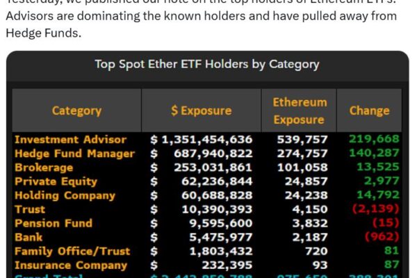Click the $ Exposure column header

[202, 111]
